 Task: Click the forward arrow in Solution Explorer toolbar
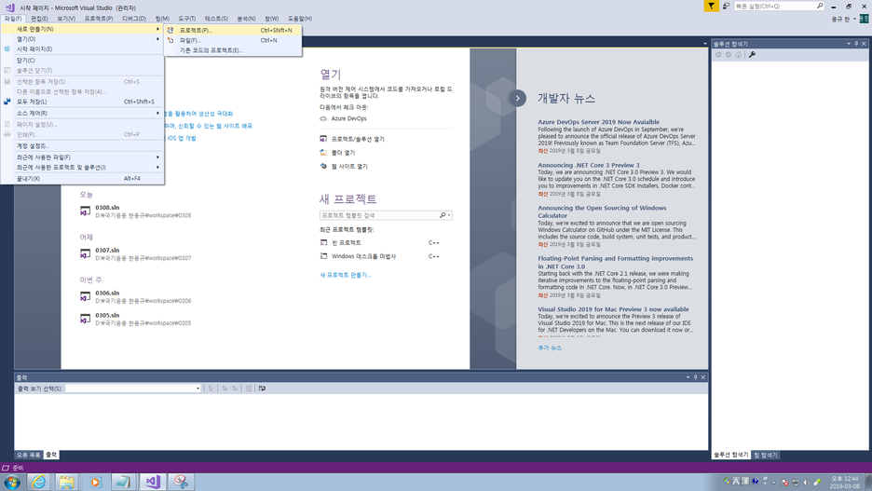[729, 54]
